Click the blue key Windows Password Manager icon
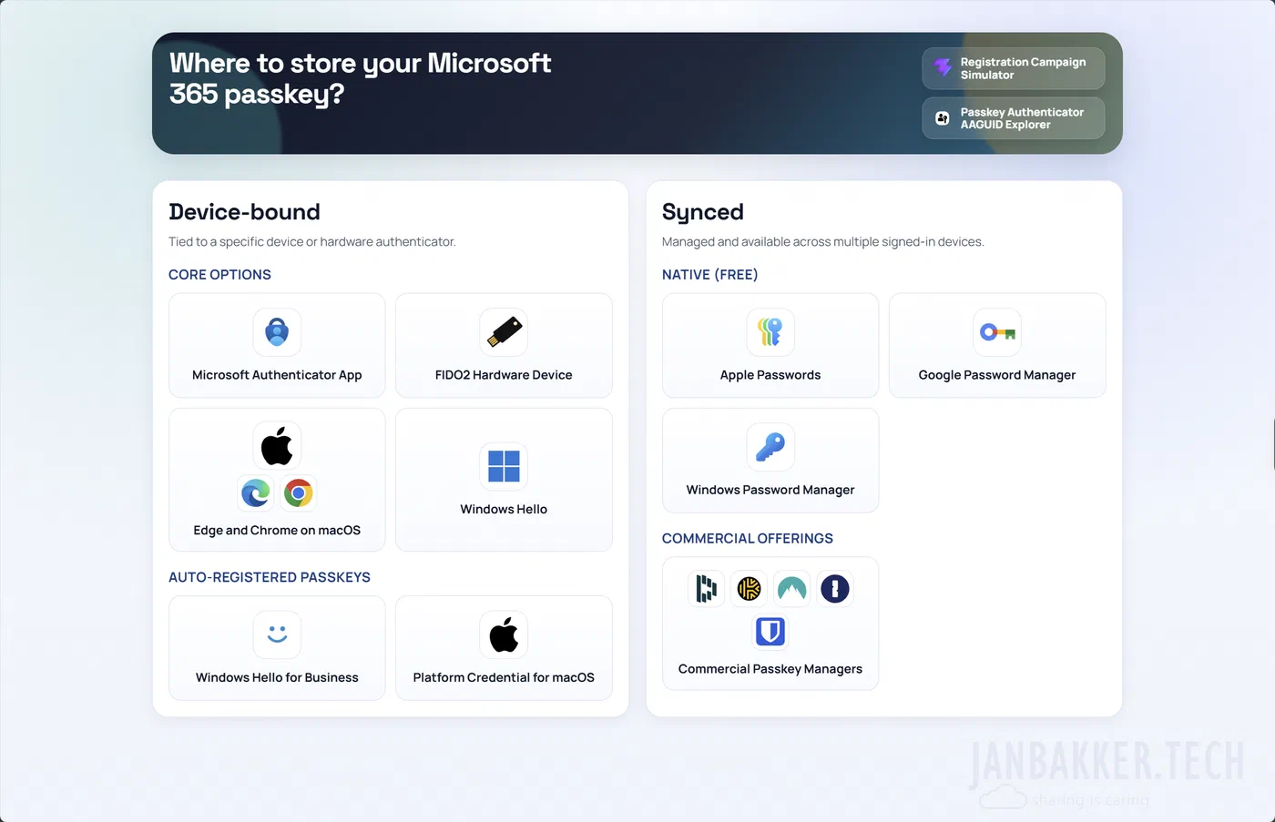This screenshot has width=1275, height=822. 770,447
